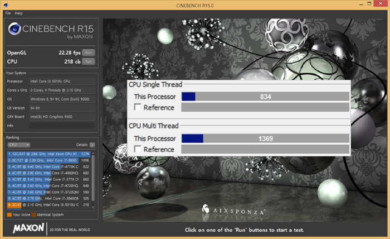This screenshot has width=390, height=239.
Task: Enable Reference checkbox under CPU Multi Thread
Action: point(138,149)
